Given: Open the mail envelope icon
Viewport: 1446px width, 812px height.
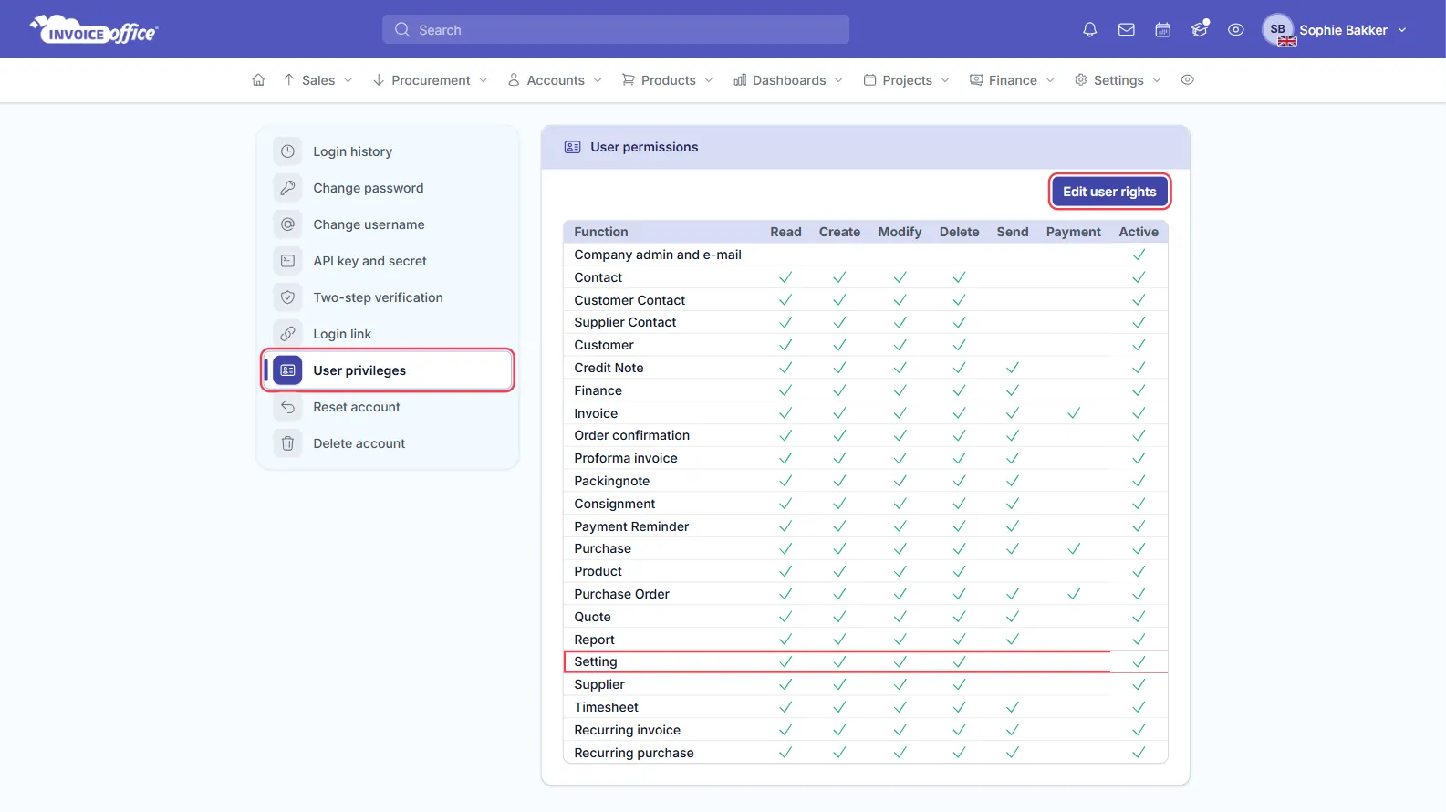Looking at the screenshot, I should pyautogui.click(x=1127, y=30).
